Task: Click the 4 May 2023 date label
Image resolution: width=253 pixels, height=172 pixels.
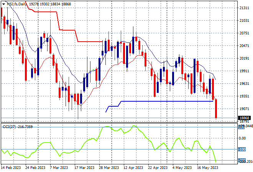Action: (x=182, y=168)
